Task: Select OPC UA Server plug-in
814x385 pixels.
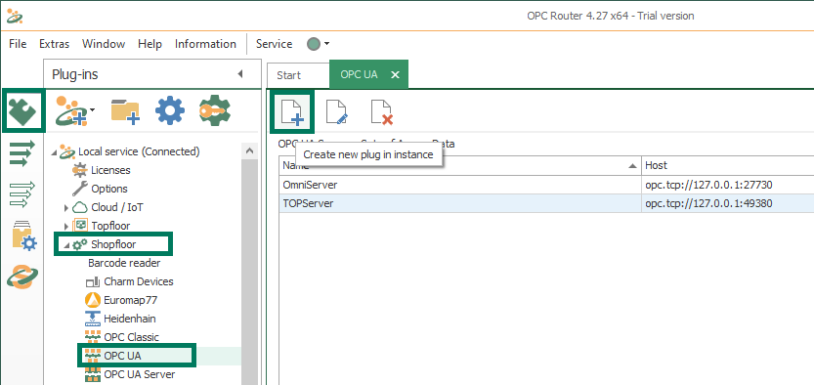Action: point(139,374)
